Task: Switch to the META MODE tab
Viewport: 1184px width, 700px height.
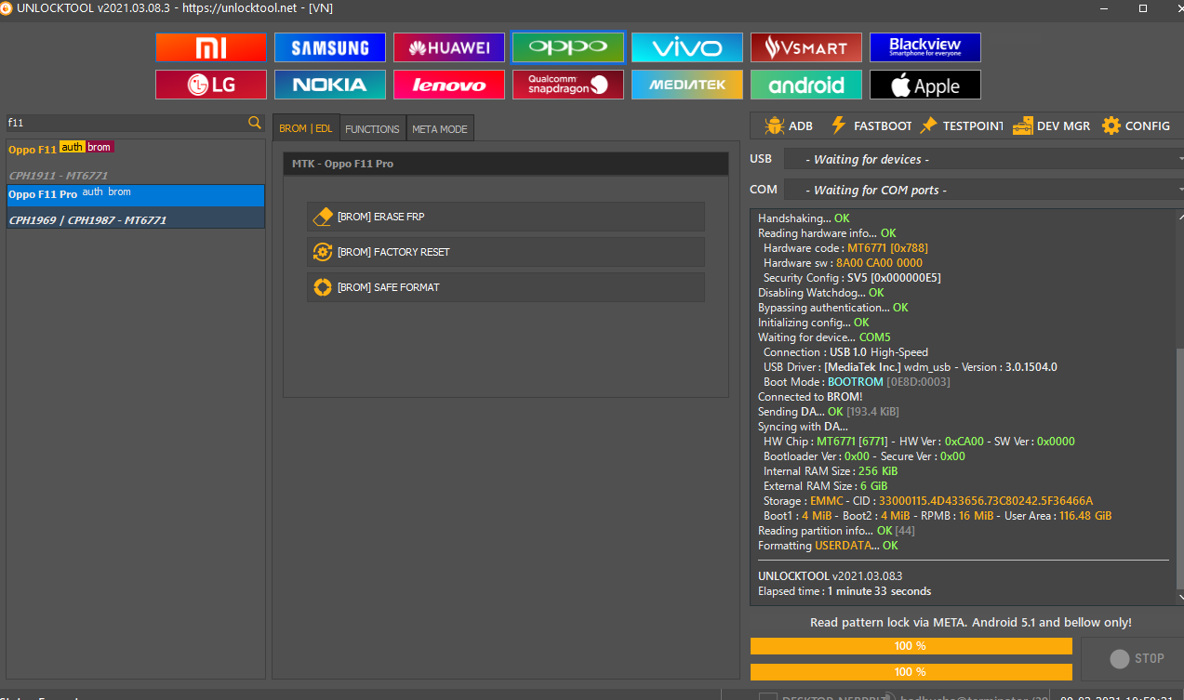Action: point(440,128)
